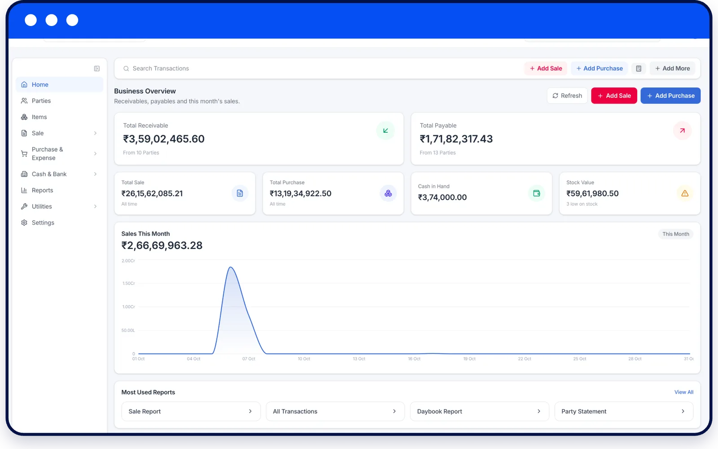Collapse sidebar using the panel toggle icon

pyautogui.click(x=96, y=69)
